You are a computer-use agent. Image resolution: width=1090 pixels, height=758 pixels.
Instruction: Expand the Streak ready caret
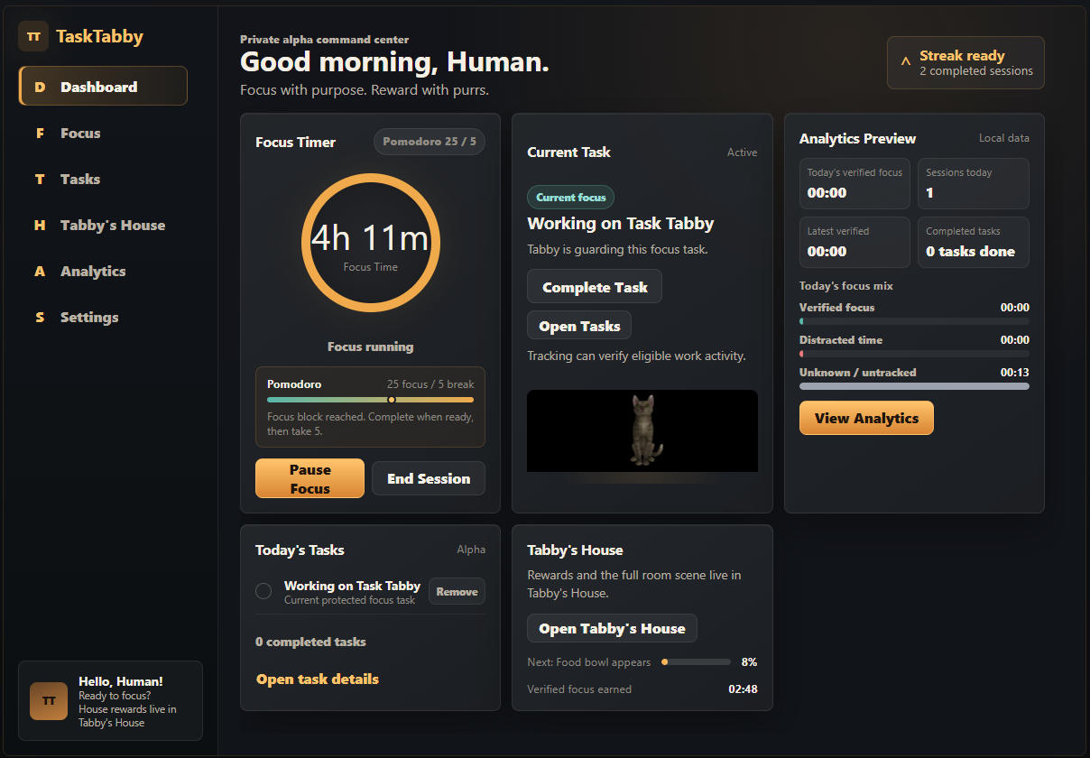point(906,62)
